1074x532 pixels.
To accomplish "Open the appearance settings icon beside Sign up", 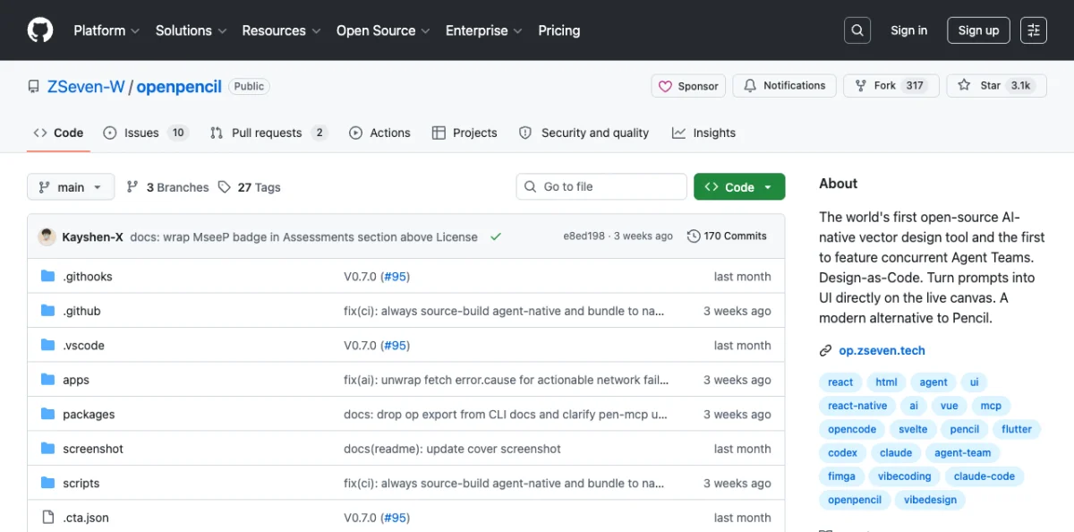I will coord(1034,30).
